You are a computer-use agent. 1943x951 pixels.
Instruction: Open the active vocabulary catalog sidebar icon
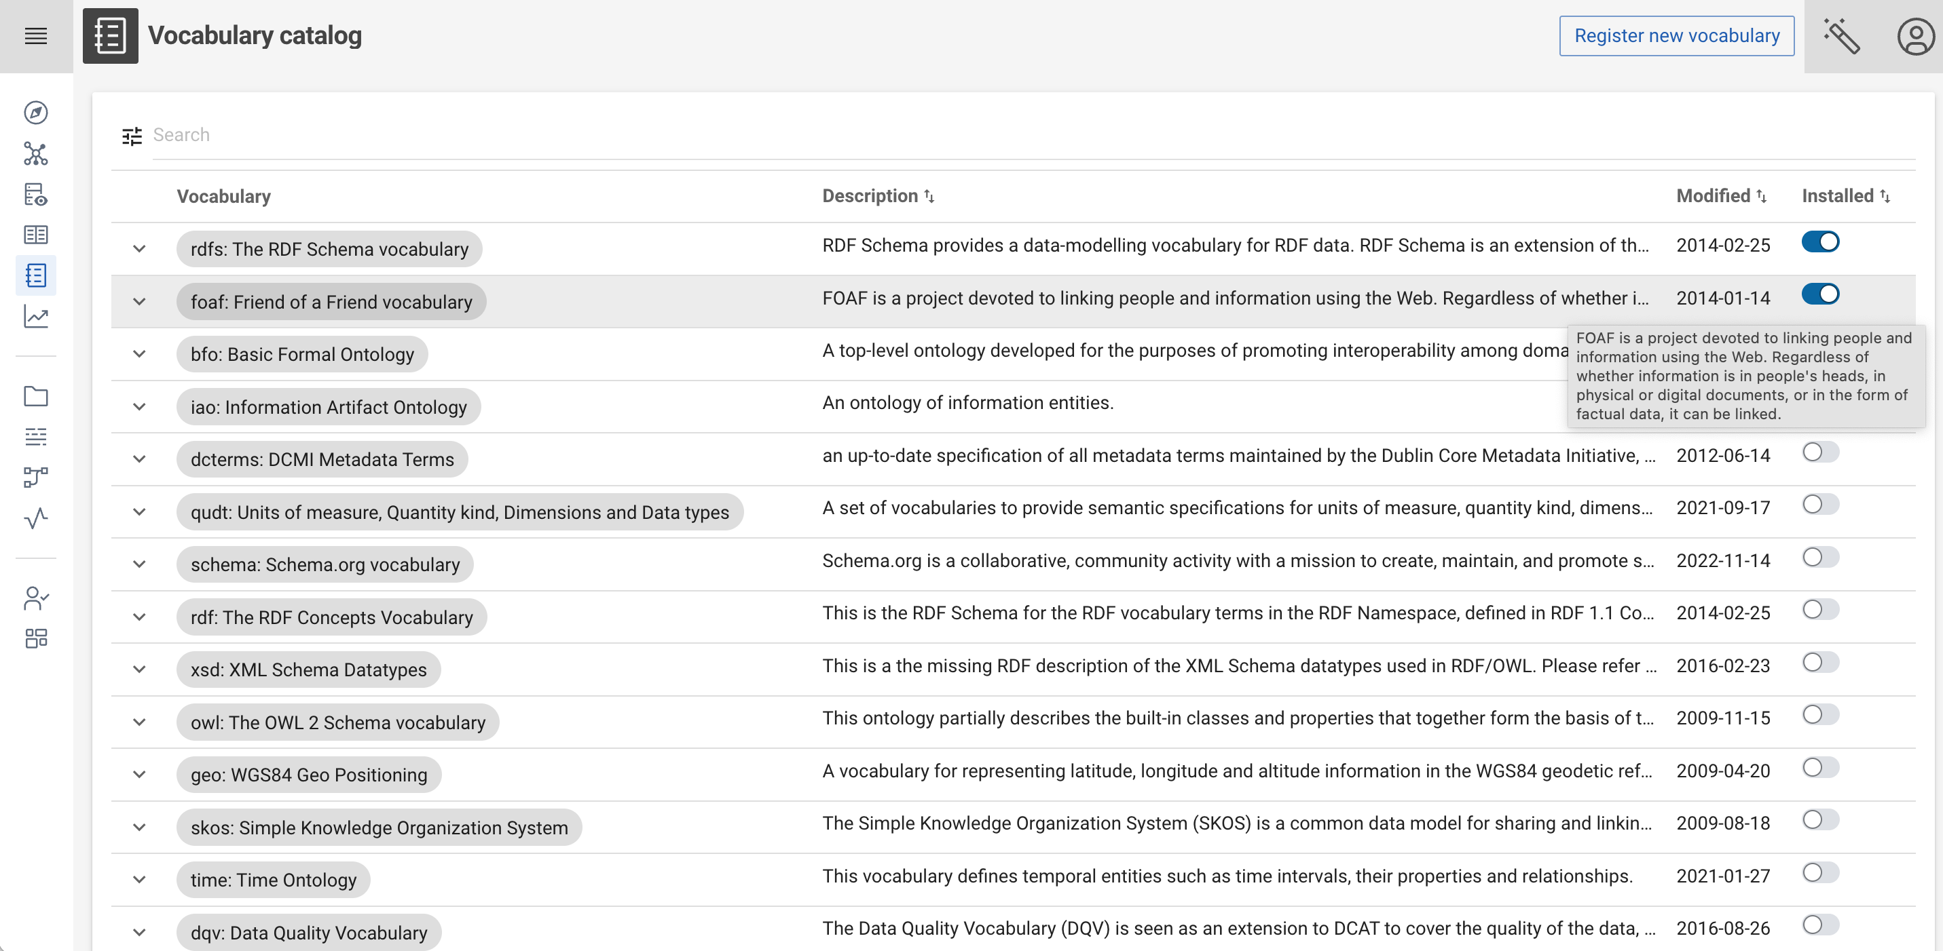35,276
